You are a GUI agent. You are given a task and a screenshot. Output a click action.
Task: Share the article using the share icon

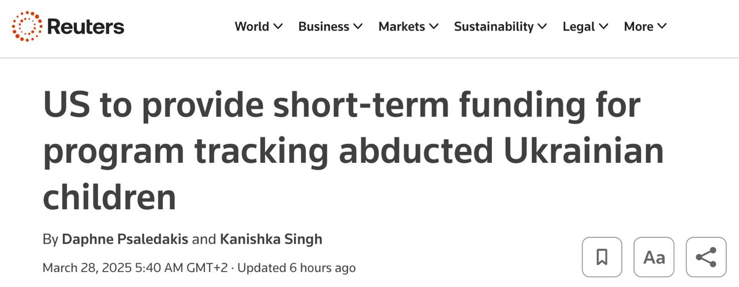[x=706, y=257]
